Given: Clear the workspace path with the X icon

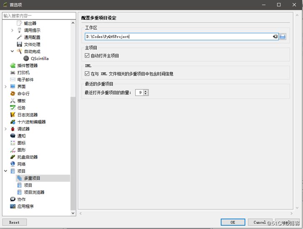Looking at the screenshot, I should click(275, 36).
